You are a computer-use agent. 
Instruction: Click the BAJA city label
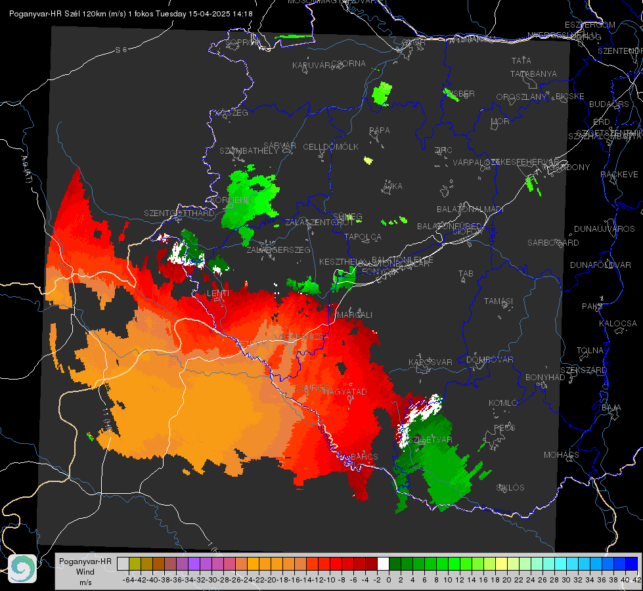coord(611,408)
